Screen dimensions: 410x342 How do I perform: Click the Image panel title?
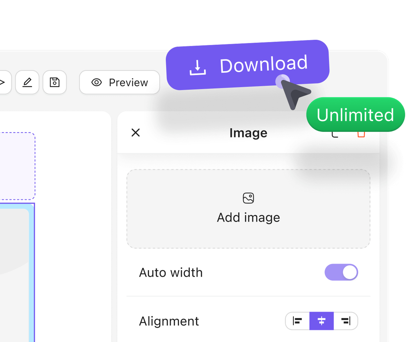click(248, 133)
